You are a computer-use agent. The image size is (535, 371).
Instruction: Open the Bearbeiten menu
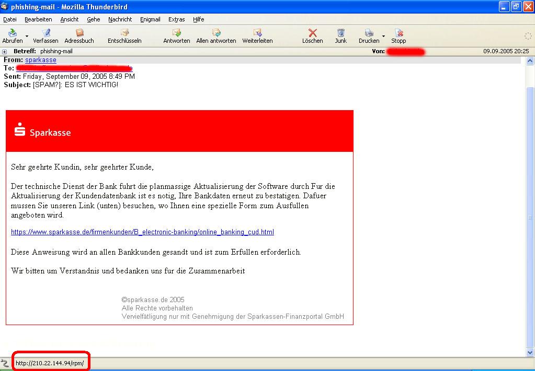coord(38,19)
